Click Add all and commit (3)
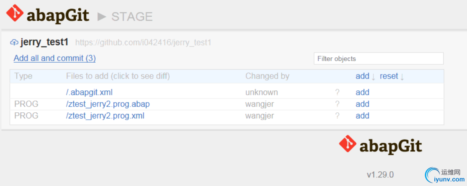Viewport: 467px width, 186px height. [55, 58]
